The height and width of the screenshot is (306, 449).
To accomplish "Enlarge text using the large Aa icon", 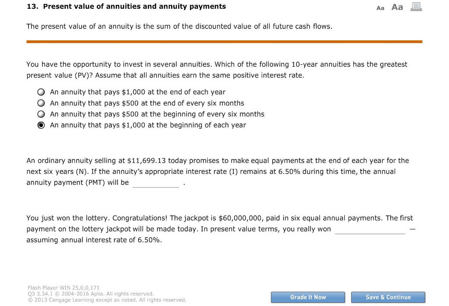I will [x=396, y=7].
